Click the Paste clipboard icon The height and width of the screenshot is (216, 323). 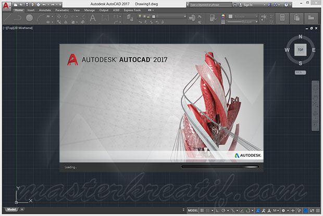(x=296, y=18)
